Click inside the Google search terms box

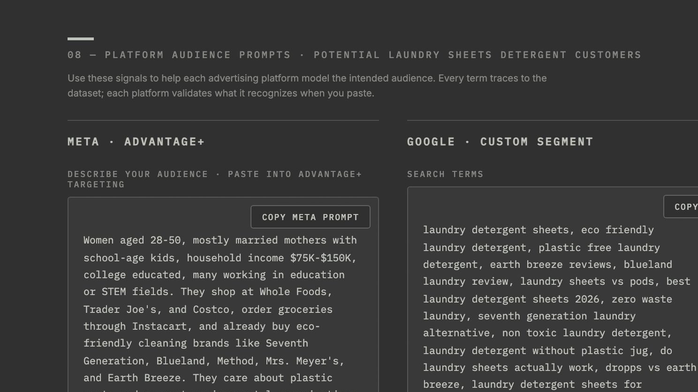[553, 289]
